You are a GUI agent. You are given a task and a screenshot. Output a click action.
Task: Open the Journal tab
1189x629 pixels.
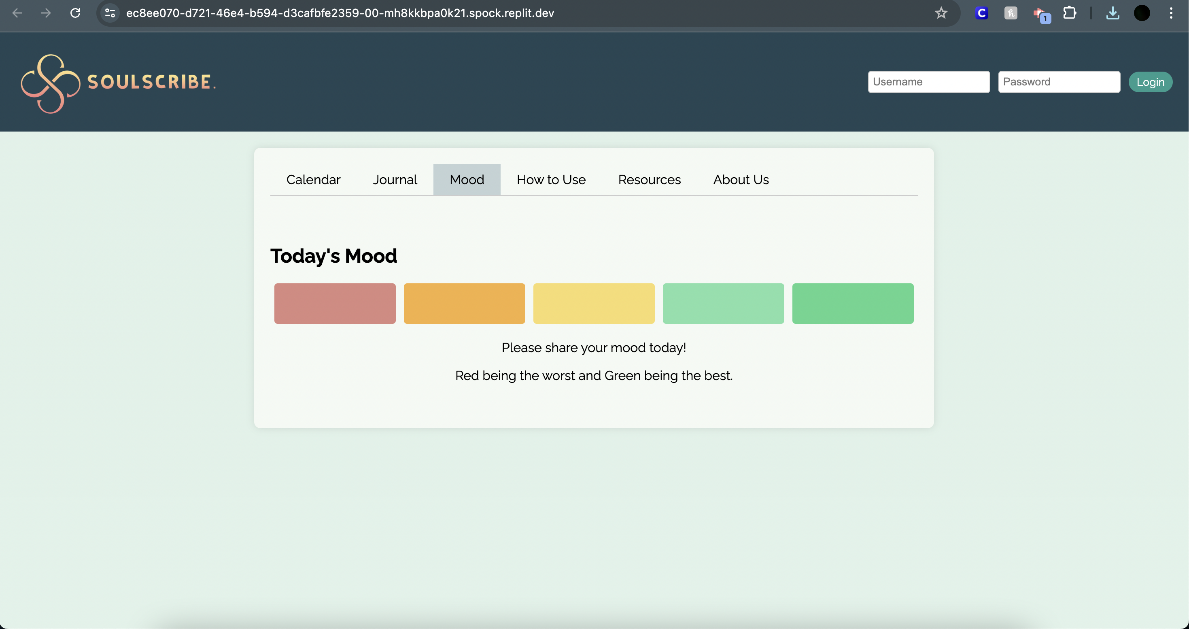395,180
